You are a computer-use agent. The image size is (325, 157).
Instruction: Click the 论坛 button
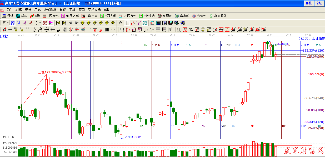pos(319,3)
